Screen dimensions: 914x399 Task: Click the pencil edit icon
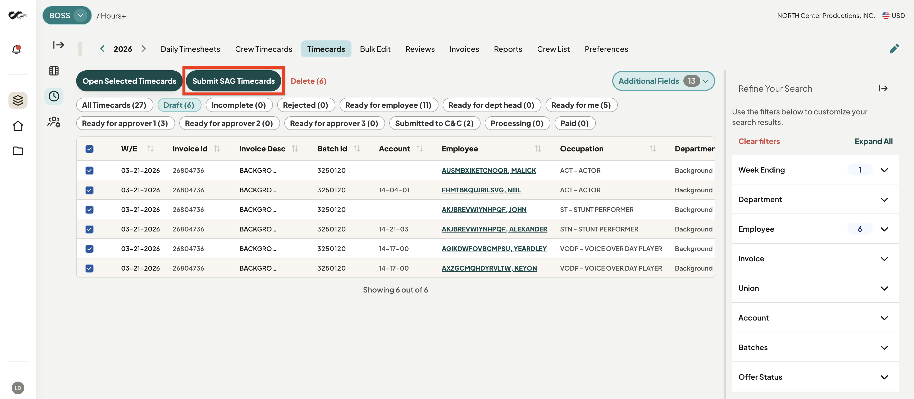(x=894, y=49)
